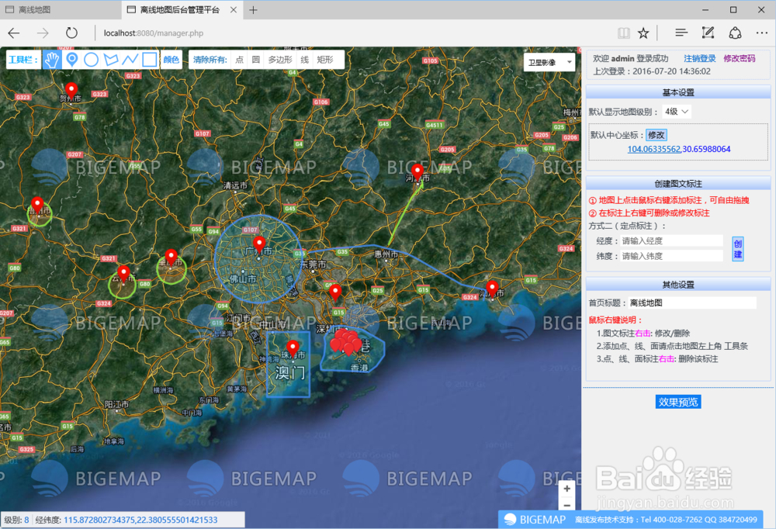Click the 经度 longitude input field

670,240
